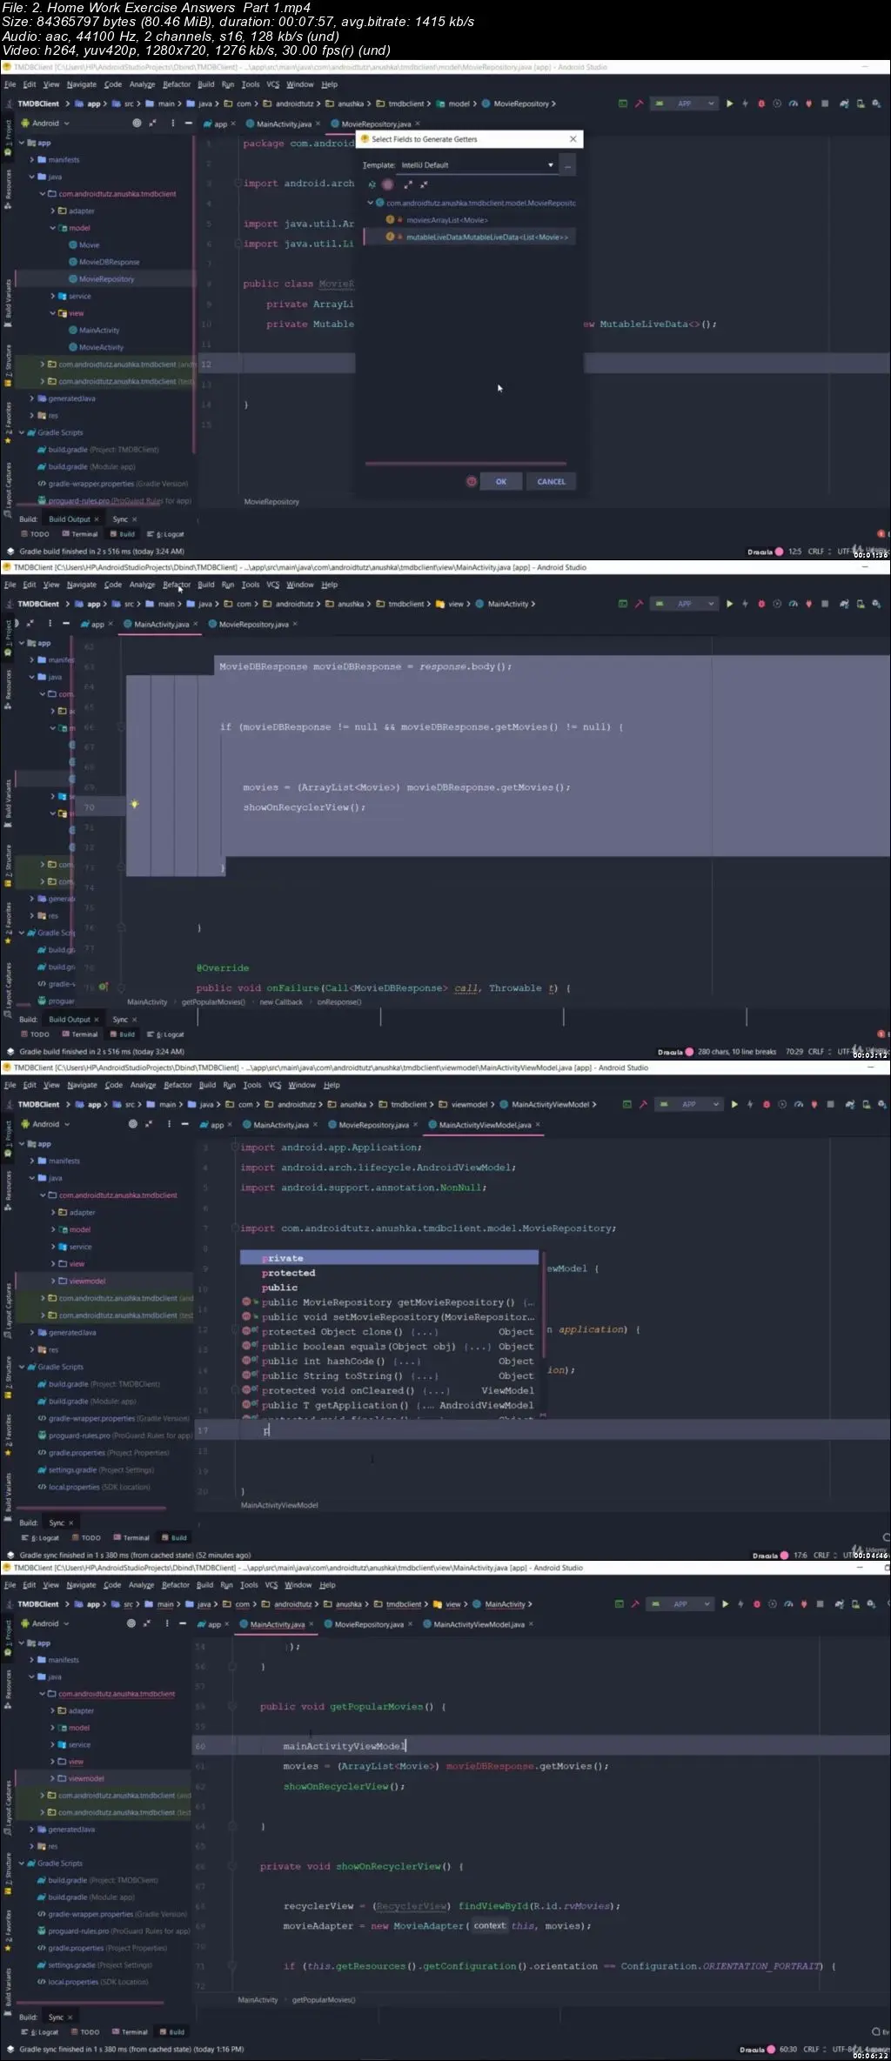Open the APP run configuration dropdown in first frame

point(686,104)
